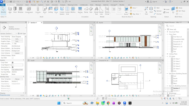Pick the Roof tool
The image size is (189, 106).
click(x=45, y=10)
